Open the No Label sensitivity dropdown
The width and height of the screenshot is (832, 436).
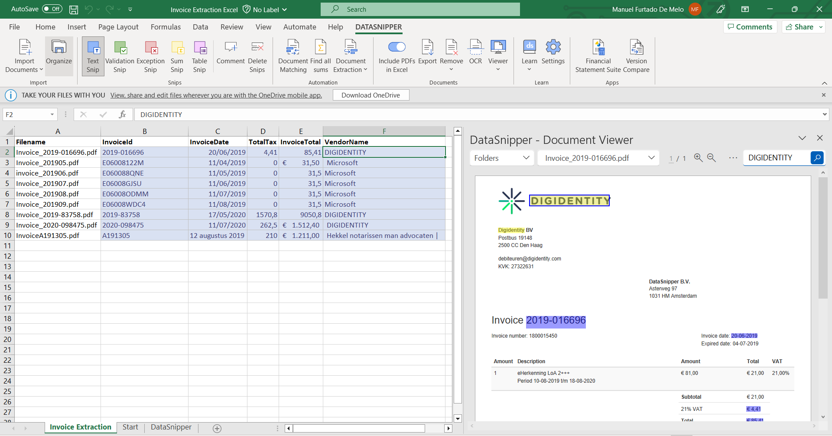point(265,10)
